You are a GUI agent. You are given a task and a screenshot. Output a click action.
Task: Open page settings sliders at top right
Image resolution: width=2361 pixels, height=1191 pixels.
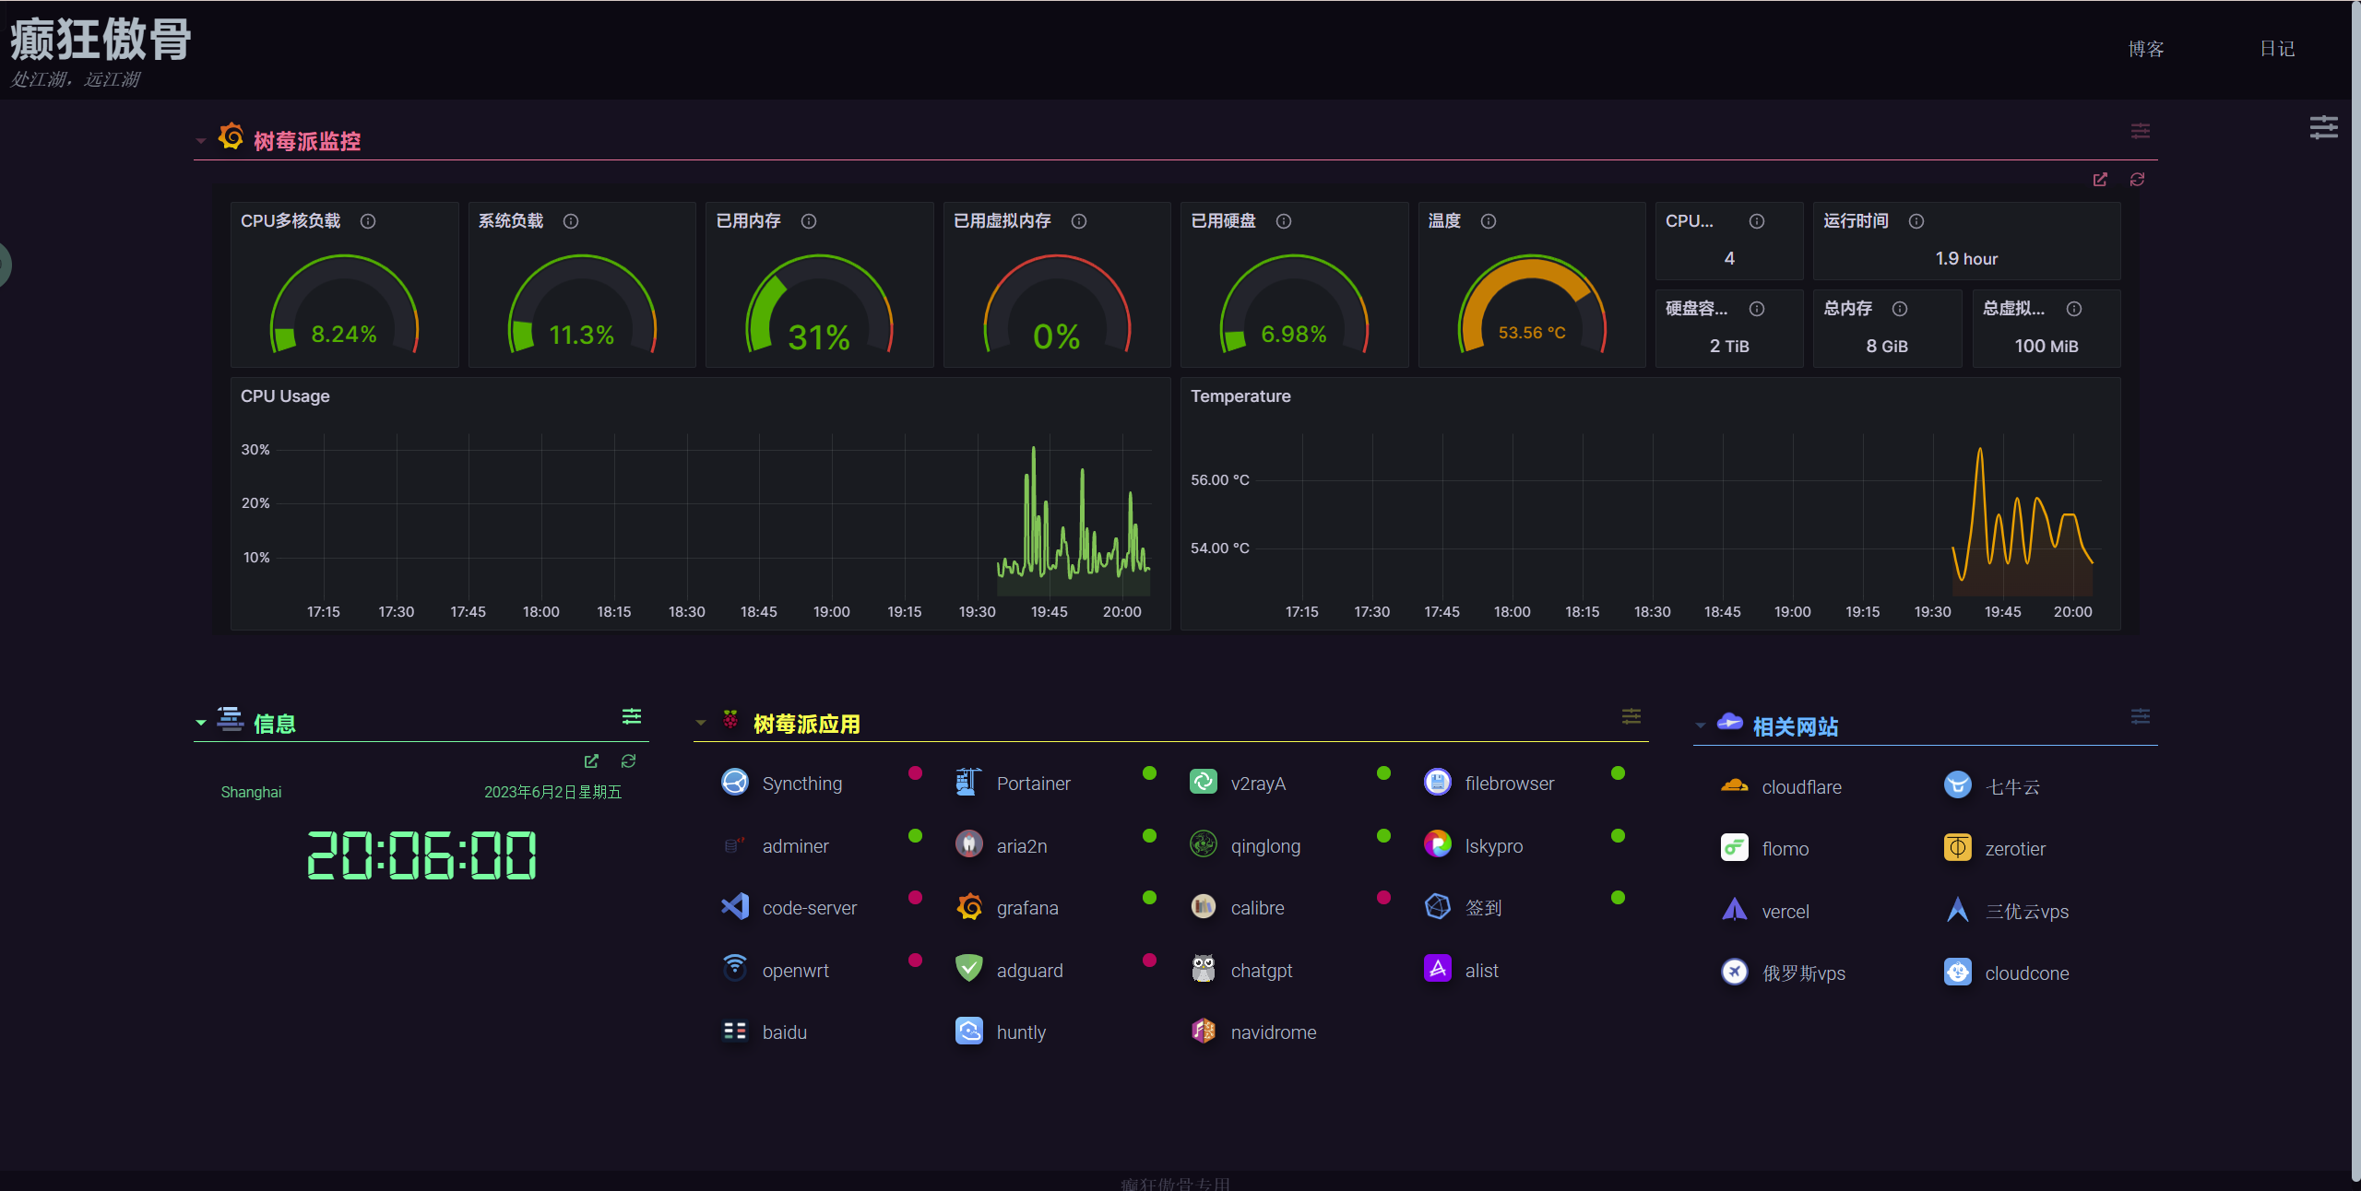tap(2323, 127)
